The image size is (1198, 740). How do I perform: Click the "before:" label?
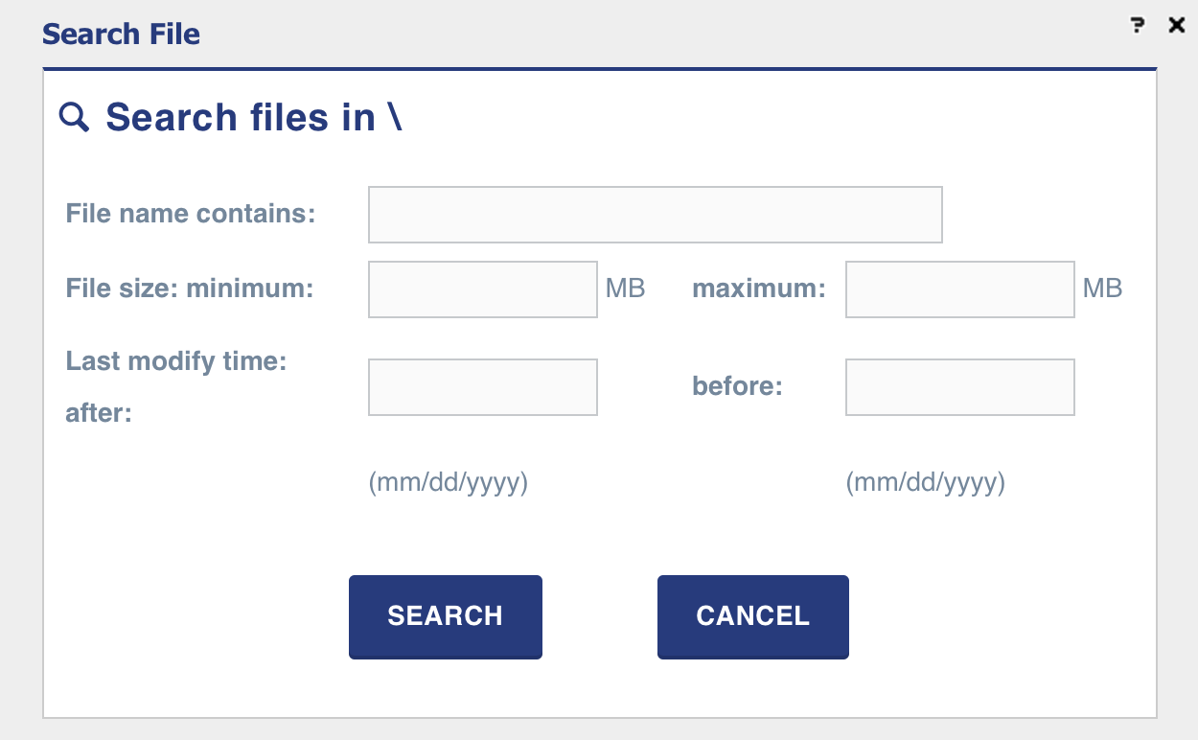tap(737, 386)
